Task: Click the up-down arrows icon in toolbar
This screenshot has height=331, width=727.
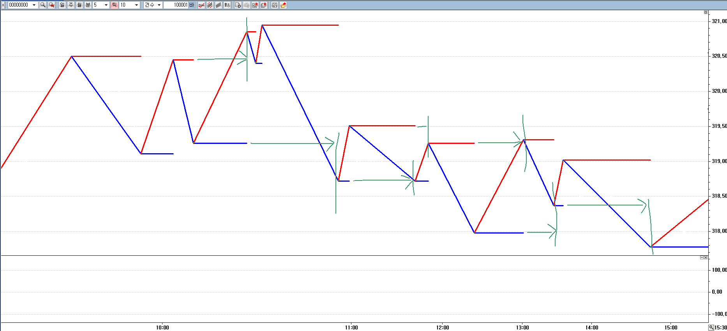Action: click(x=227, y=5)
